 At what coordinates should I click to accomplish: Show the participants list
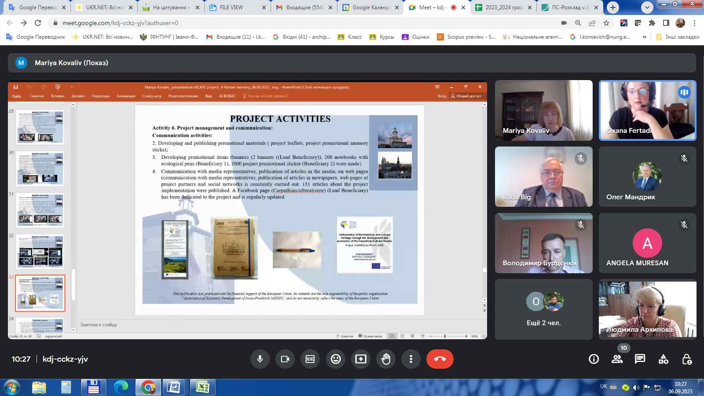click(x=617, y=359)
